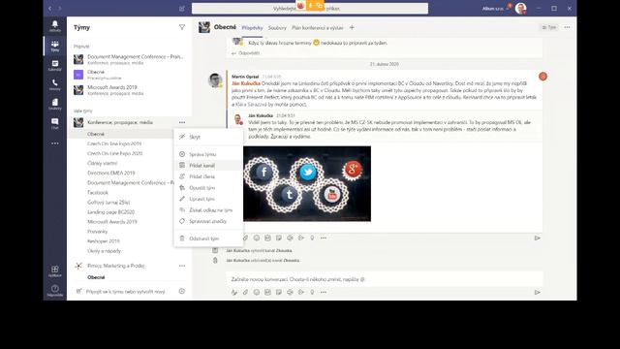Screen dimensions: 620x349
Task: Open the GIF picker in the new conversation box
Action: point(267,292)
